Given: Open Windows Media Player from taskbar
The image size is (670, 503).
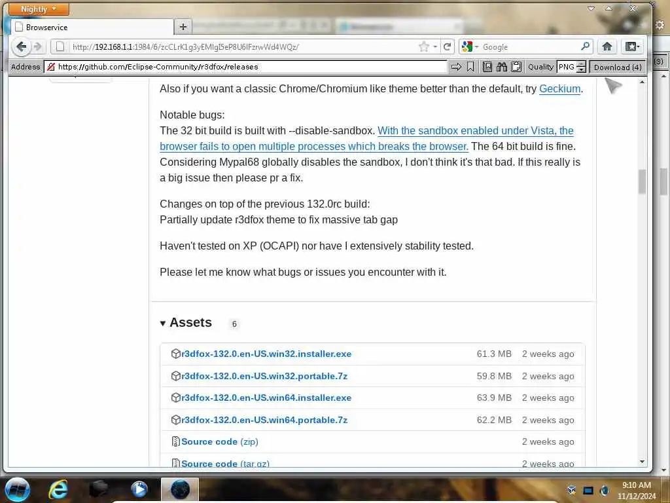Looking at the screenshot, I should pyautogui.click(x=139, y=489).
